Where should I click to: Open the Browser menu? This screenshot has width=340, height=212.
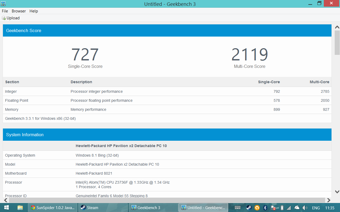[x=19, y=11]
